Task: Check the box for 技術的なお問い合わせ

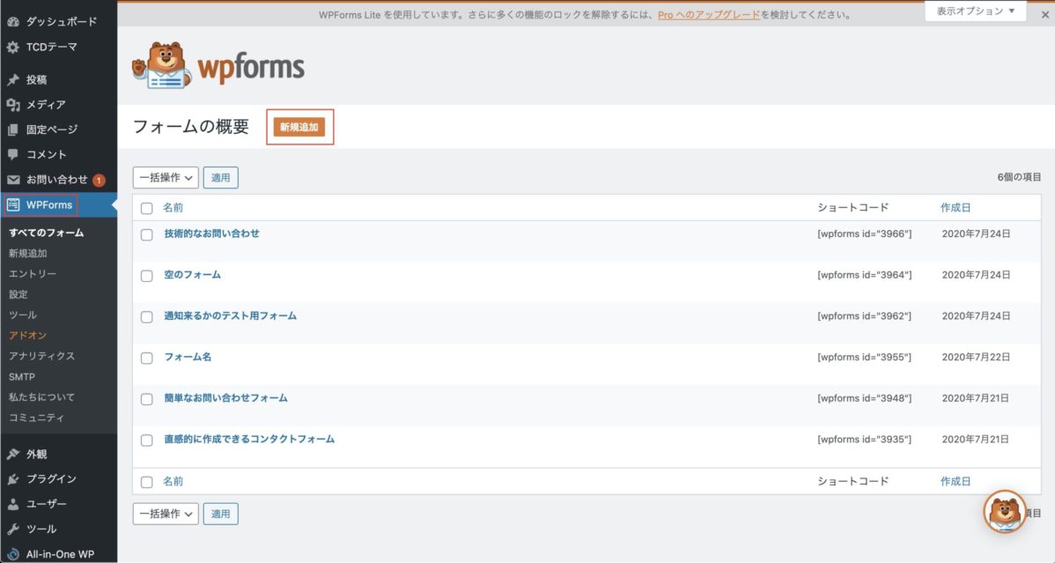Action: (147, 234)
